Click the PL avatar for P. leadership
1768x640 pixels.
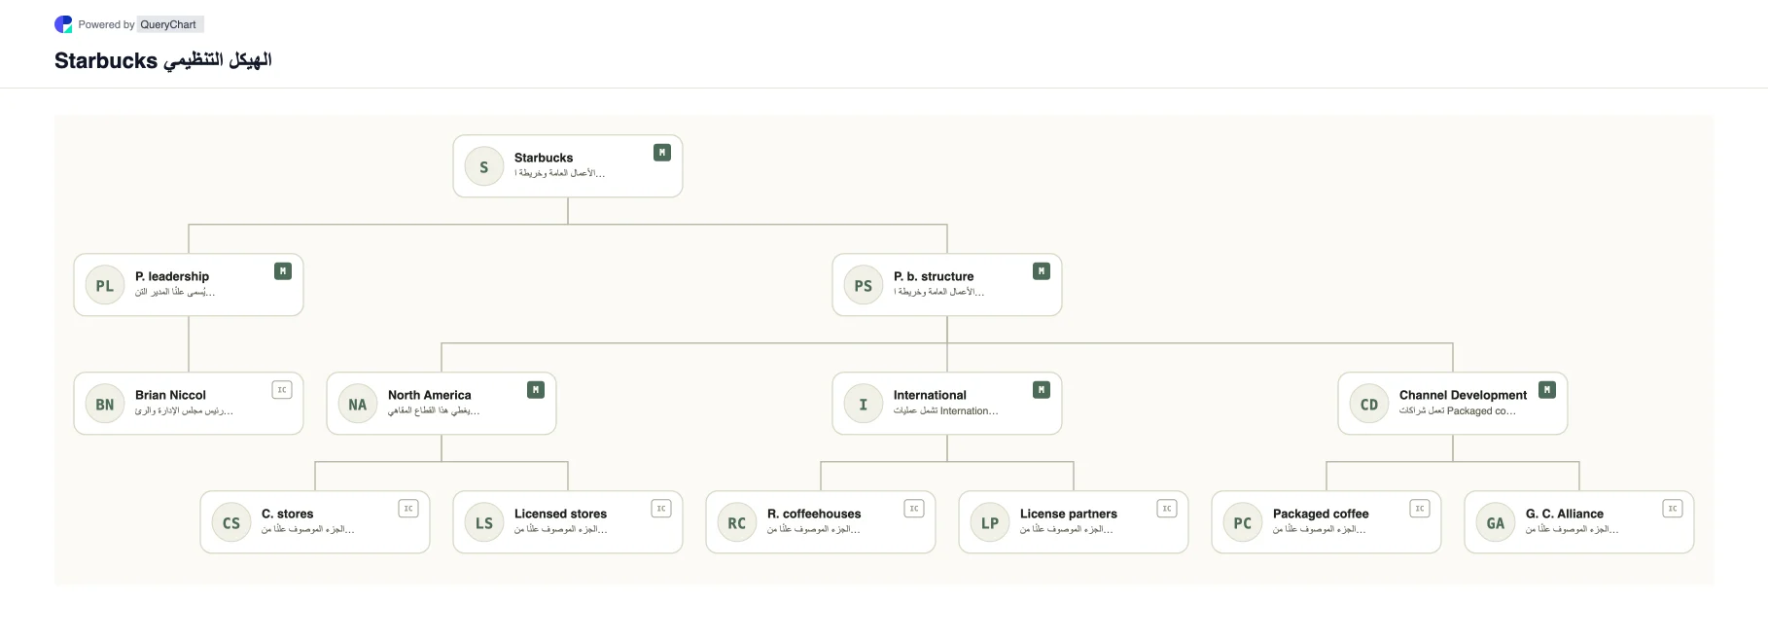105,286
